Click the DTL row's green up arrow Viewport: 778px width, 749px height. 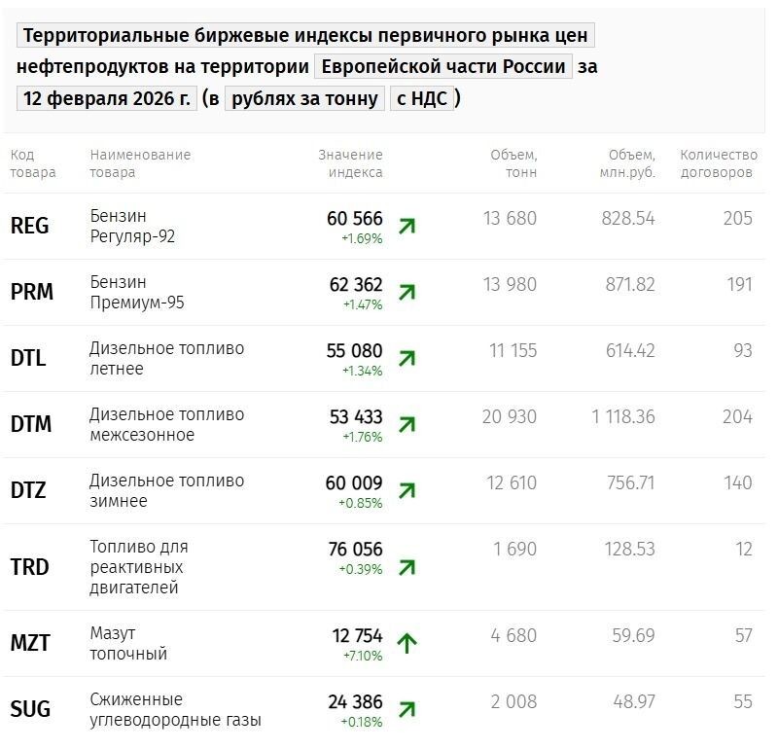pyautogui.click(x=407, y=359)
